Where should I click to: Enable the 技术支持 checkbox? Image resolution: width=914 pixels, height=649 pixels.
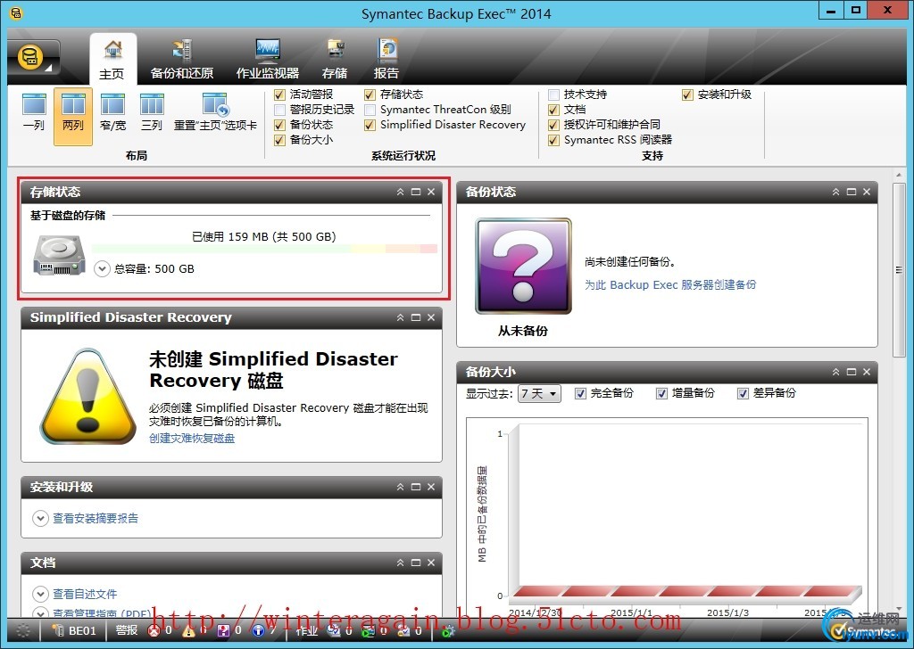[x=553, y=94]
